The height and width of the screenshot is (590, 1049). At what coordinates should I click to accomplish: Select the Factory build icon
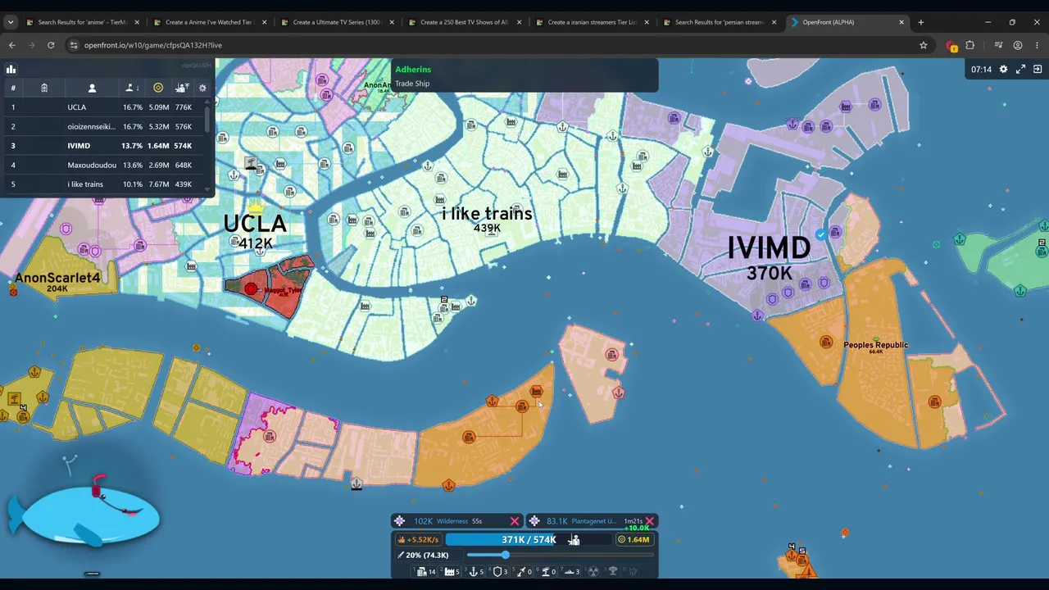point(450,571)
